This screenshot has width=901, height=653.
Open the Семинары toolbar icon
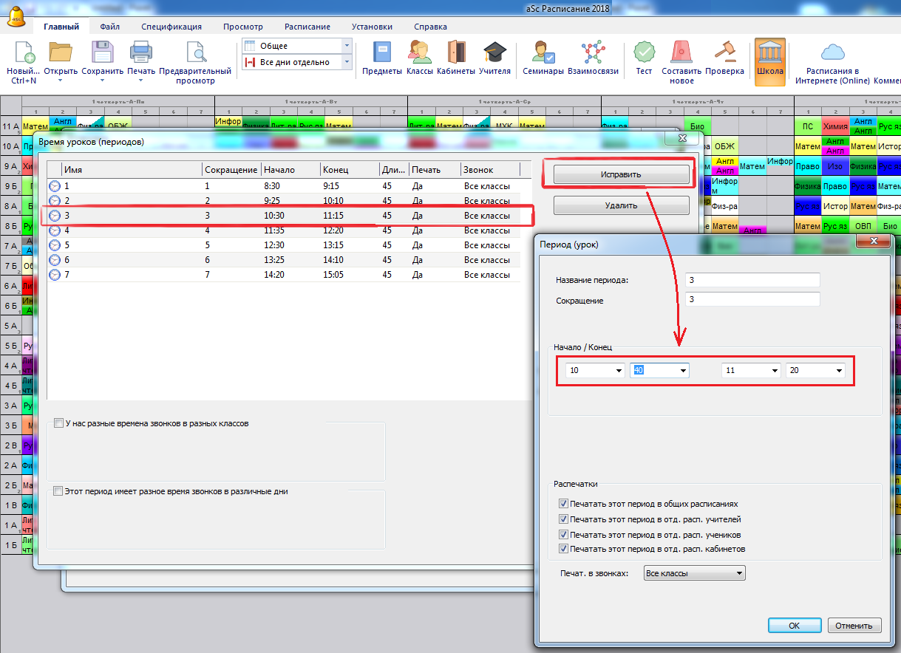click(x=543, y=53)
